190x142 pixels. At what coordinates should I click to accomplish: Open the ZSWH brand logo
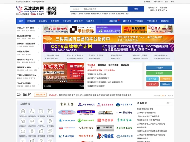[86, 112]
